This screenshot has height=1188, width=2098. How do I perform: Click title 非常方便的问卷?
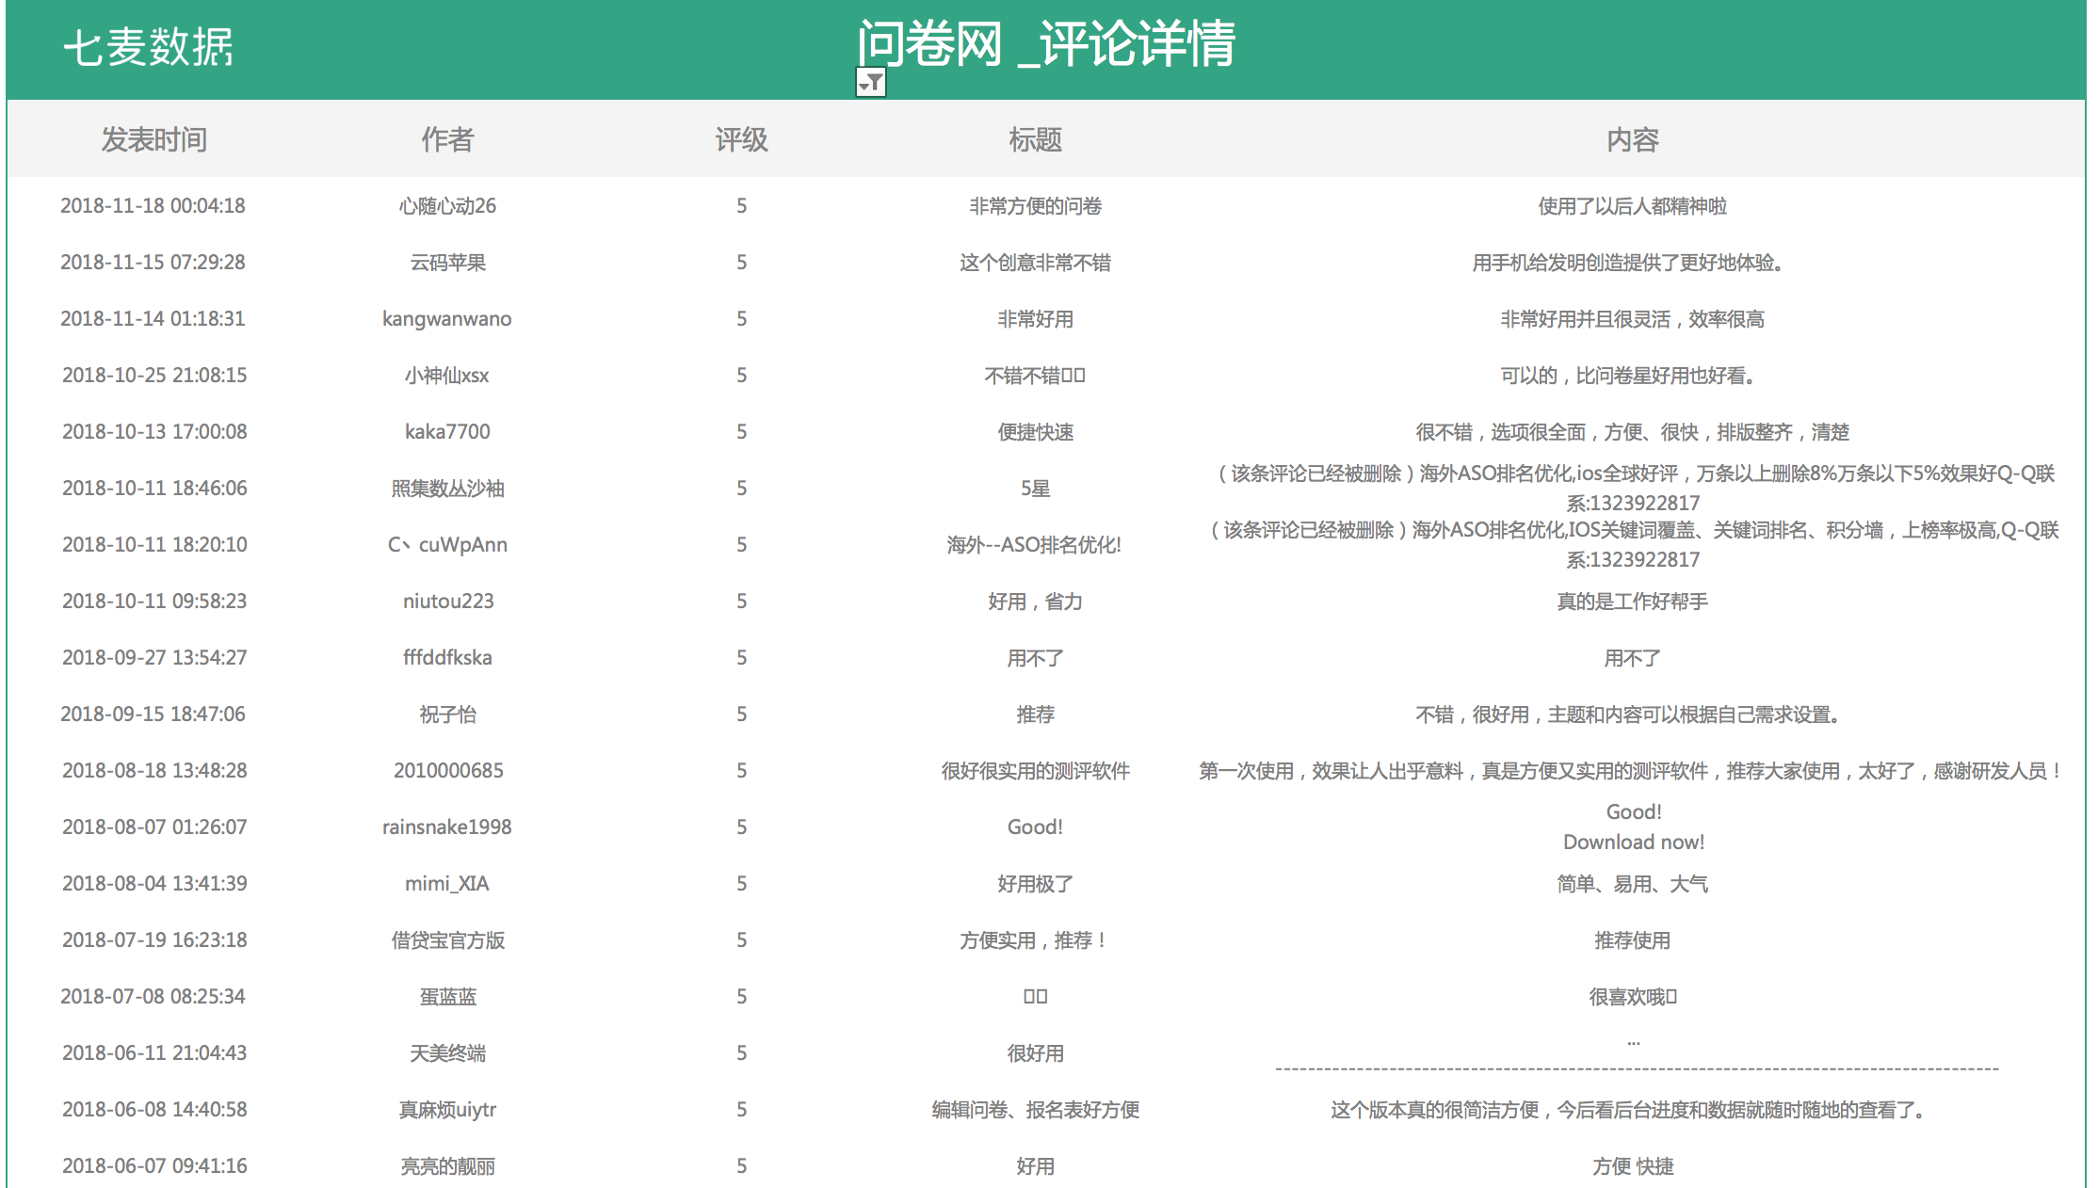(x=1036, y=206)
